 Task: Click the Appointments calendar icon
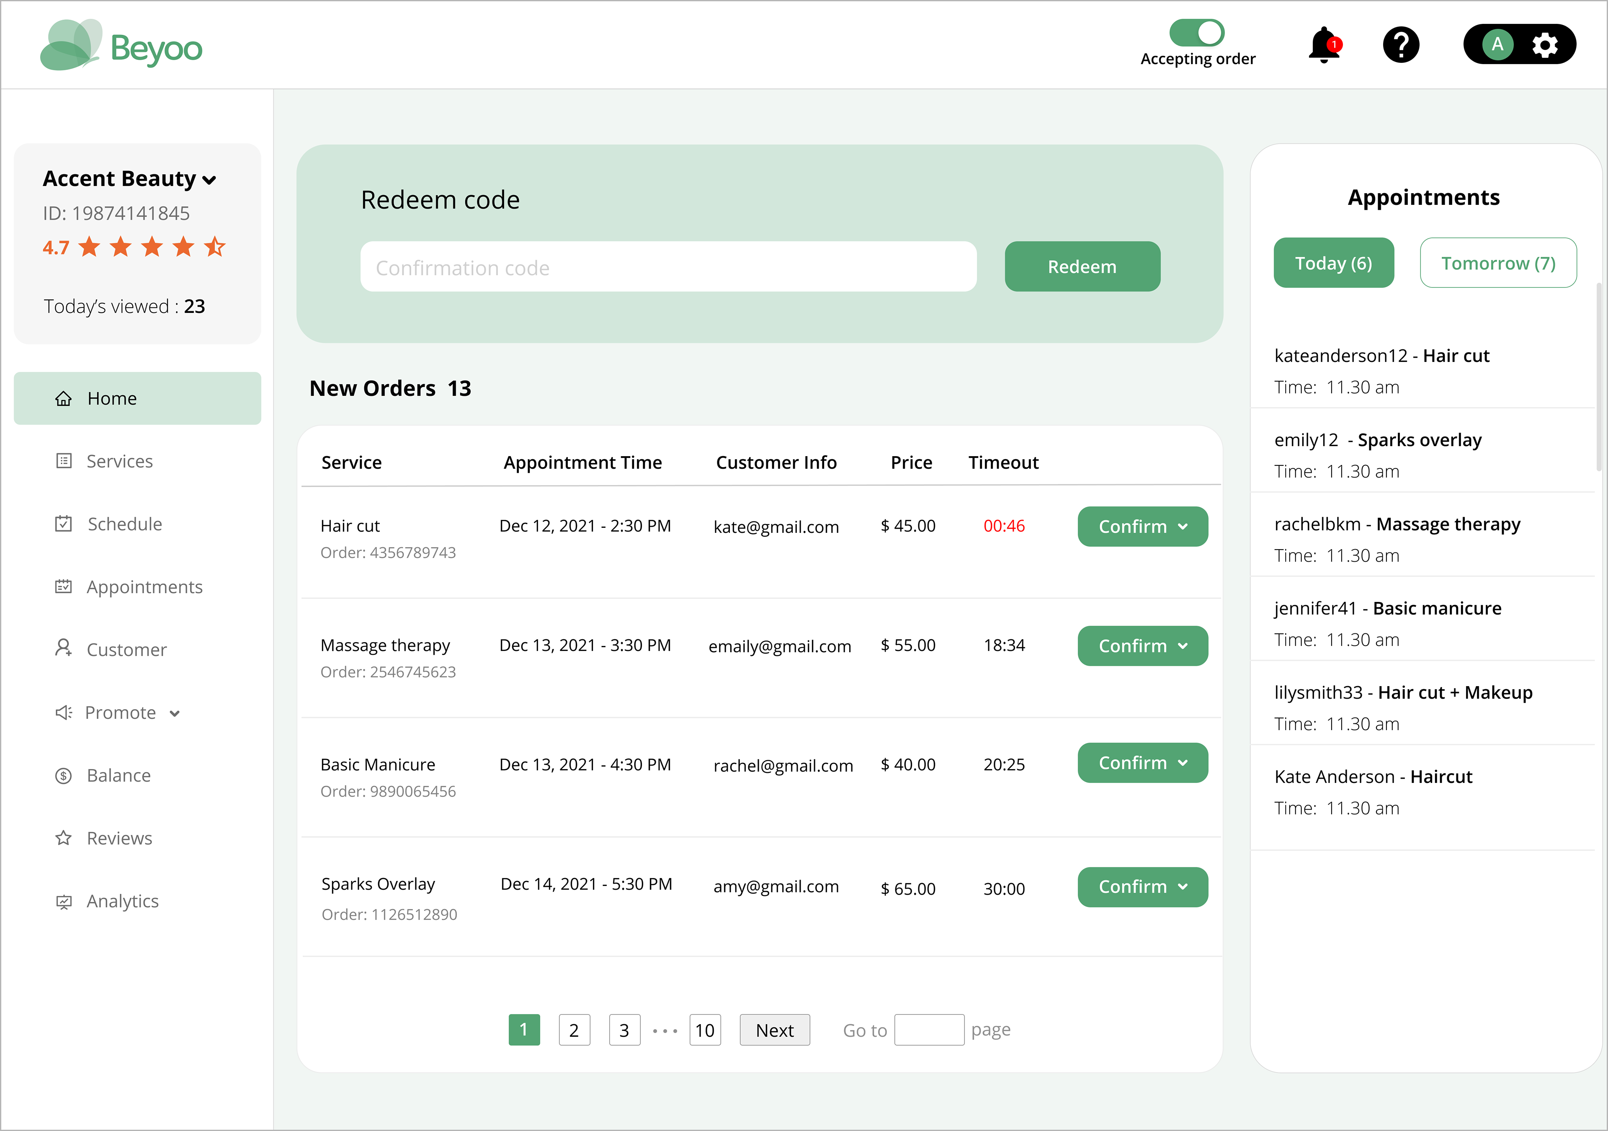pos(64,586)
